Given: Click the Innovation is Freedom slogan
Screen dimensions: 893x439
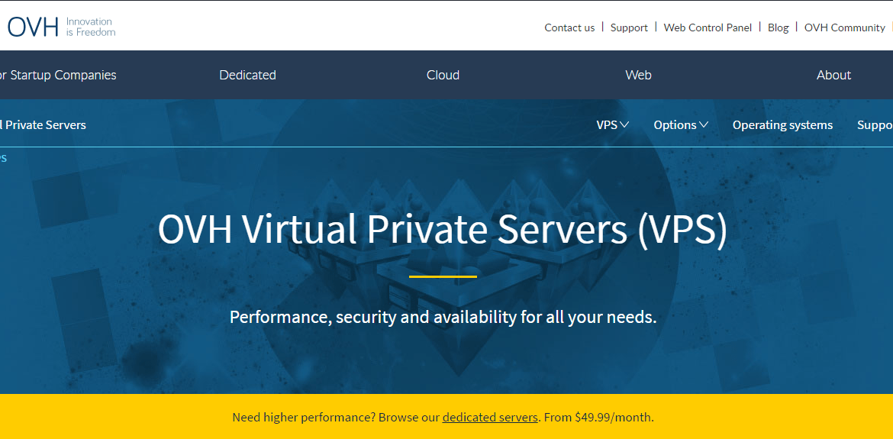Looking at the screenshot, I should click(91, 27).
